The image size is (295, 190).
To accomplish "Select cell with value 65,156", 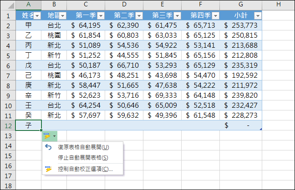I will [201, 55].
